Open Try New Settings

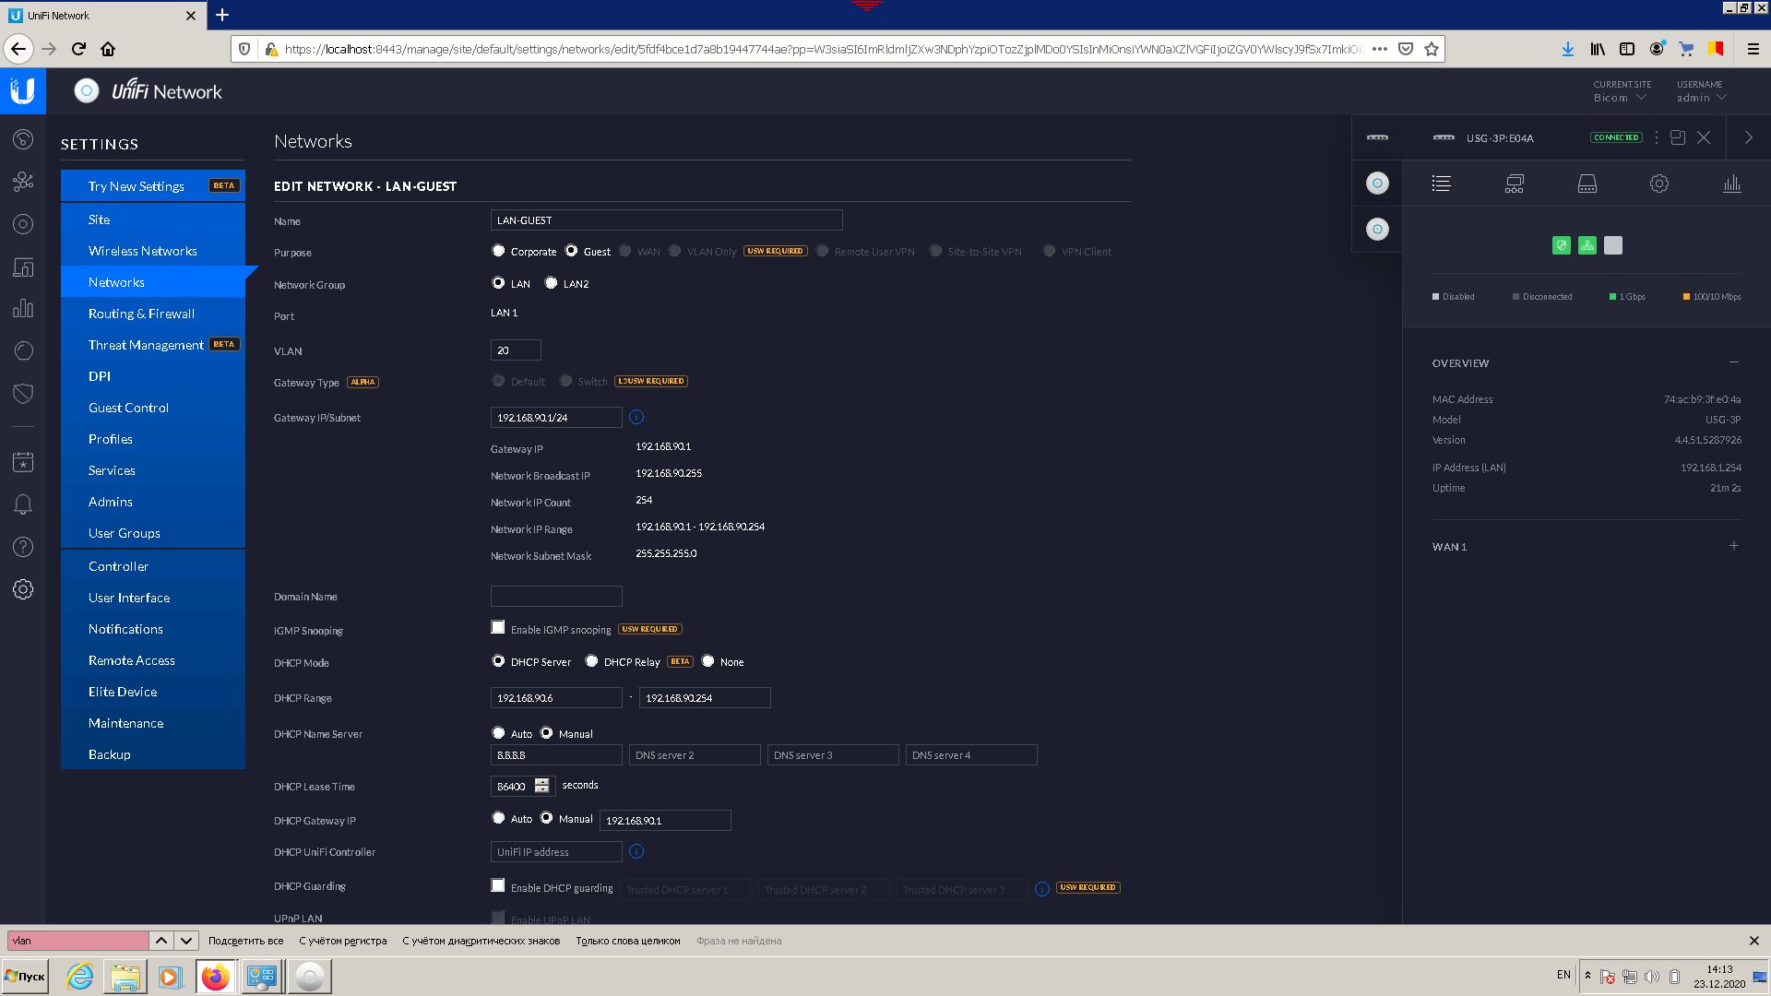click(x=153, y=186)
